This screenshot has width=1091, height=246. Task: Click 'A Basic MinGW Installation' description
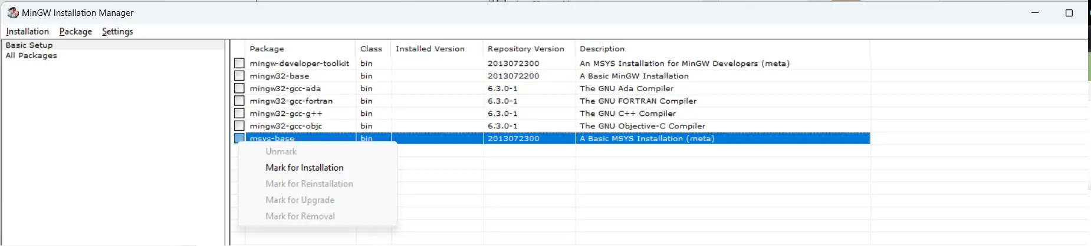point(634,76)
